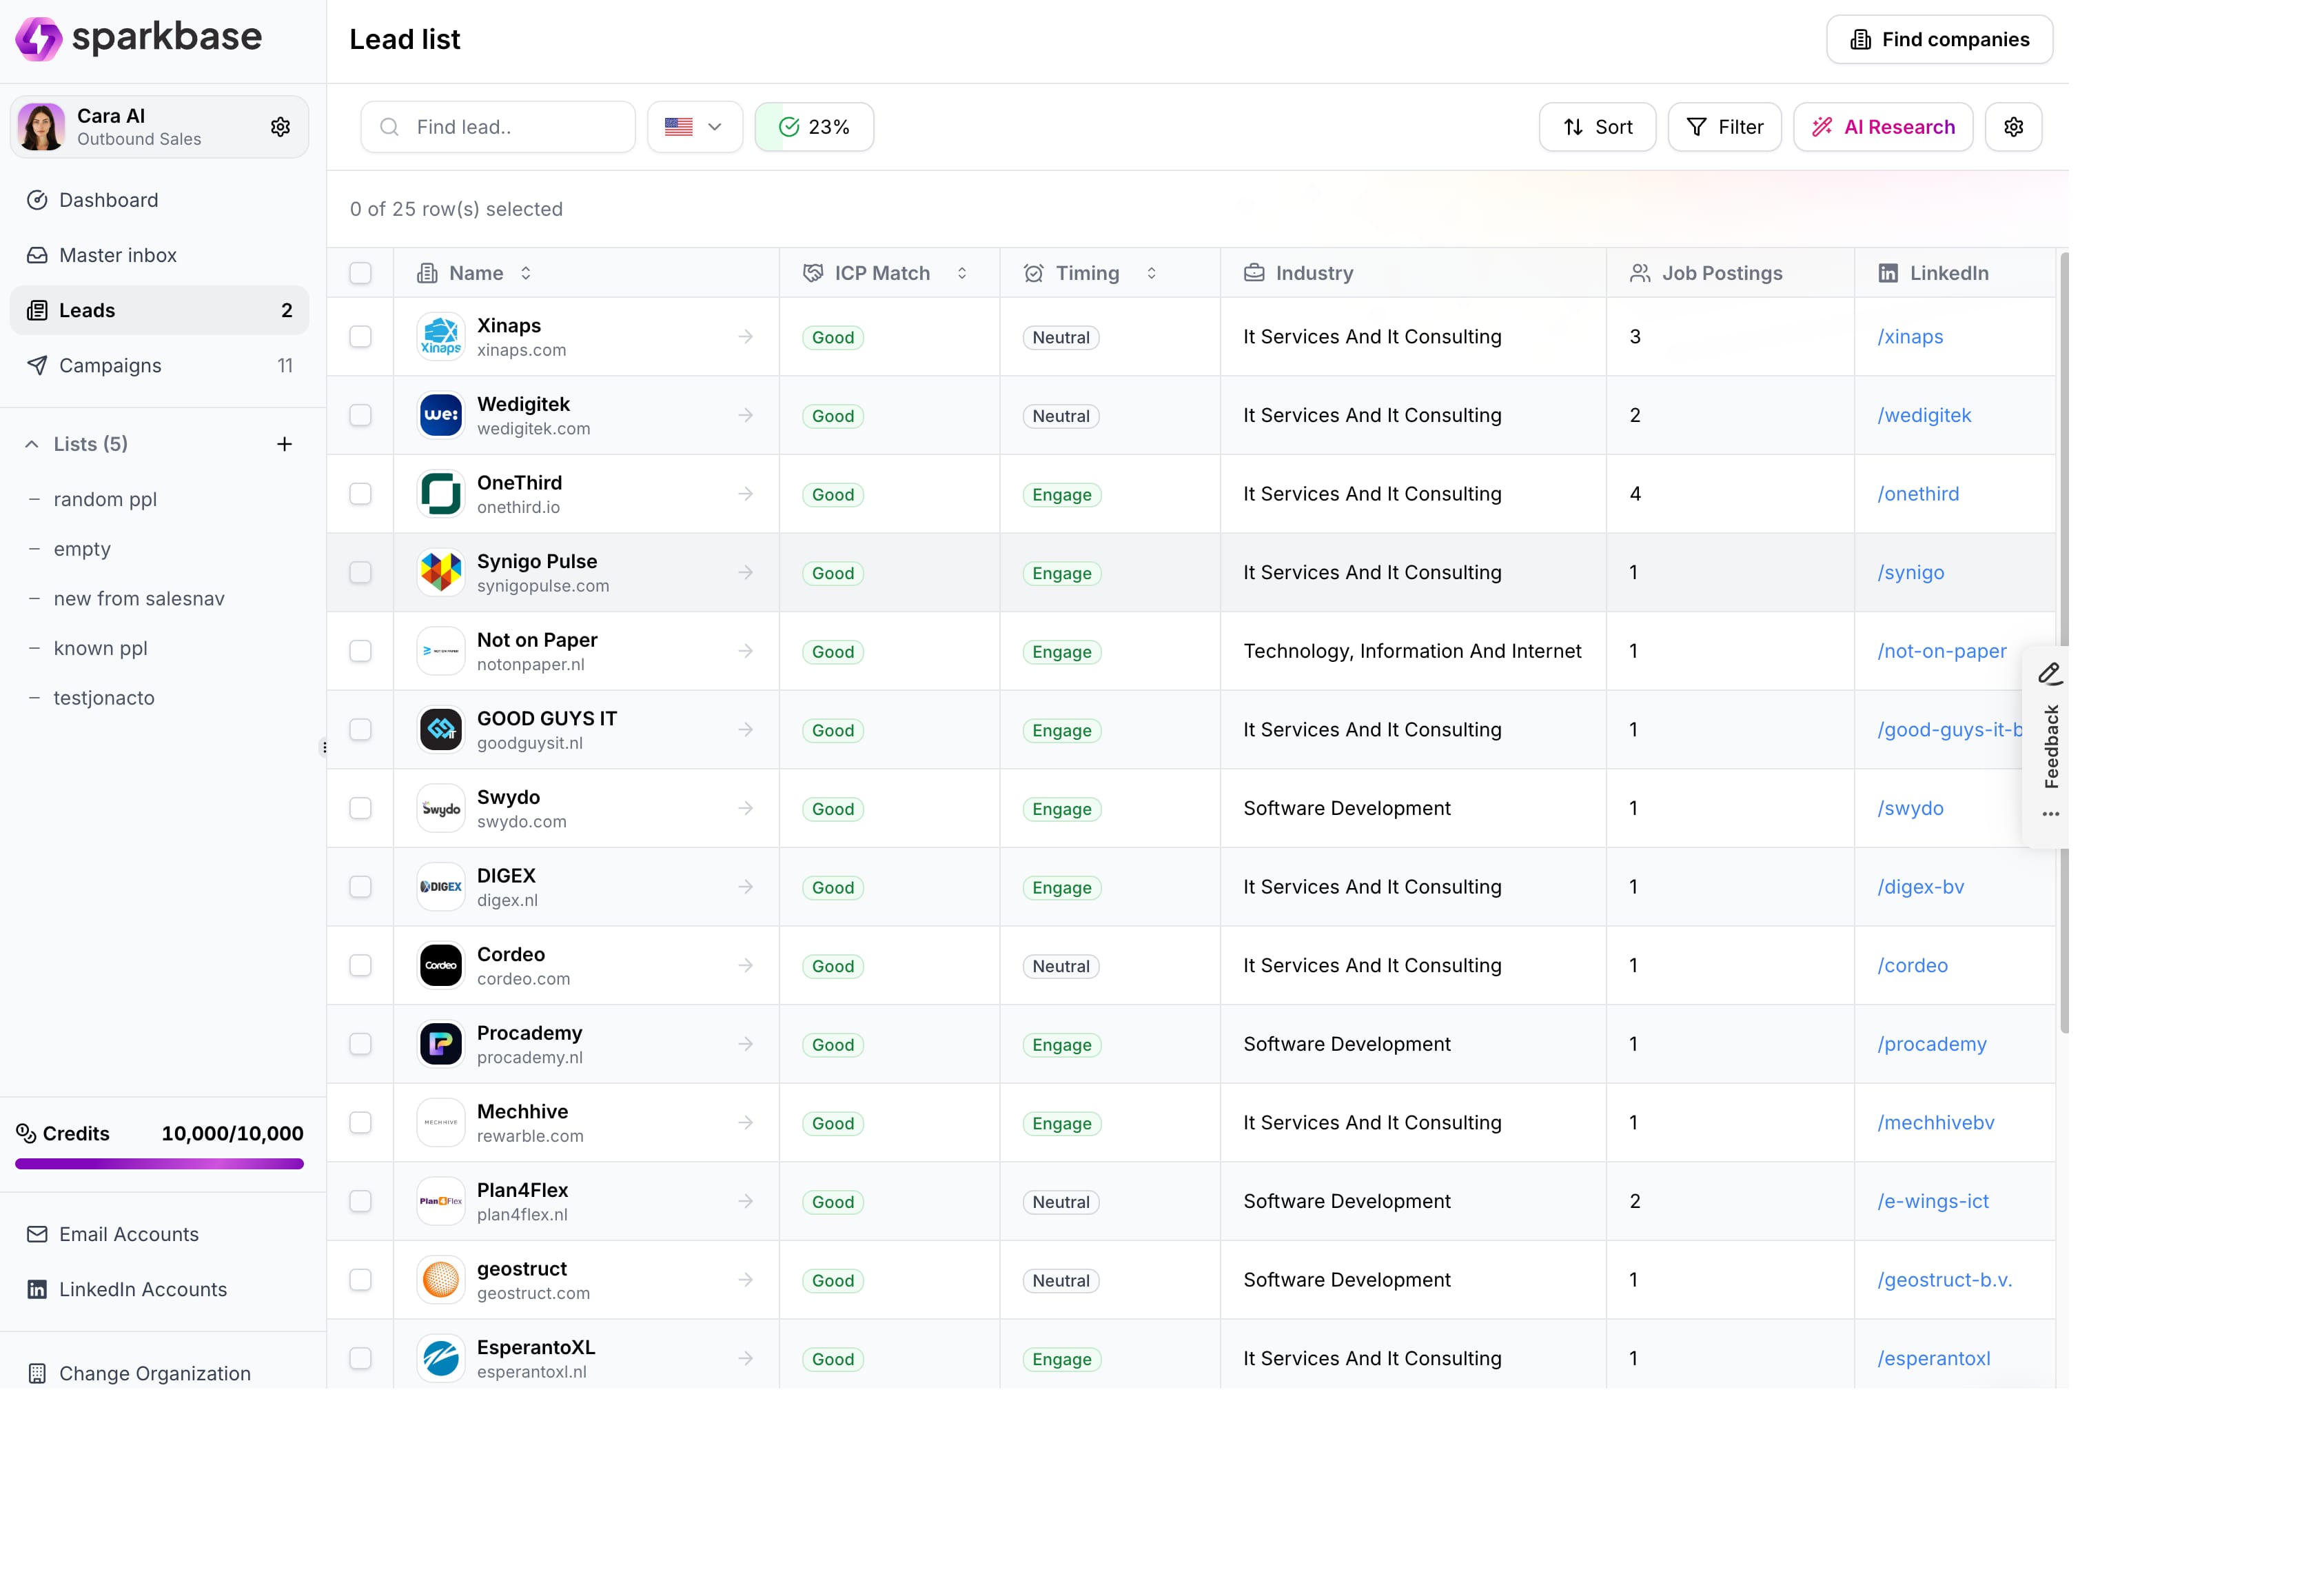Click the OneThird company logo
Viewport: 2324px width, 1592px height.
[441, 494]
